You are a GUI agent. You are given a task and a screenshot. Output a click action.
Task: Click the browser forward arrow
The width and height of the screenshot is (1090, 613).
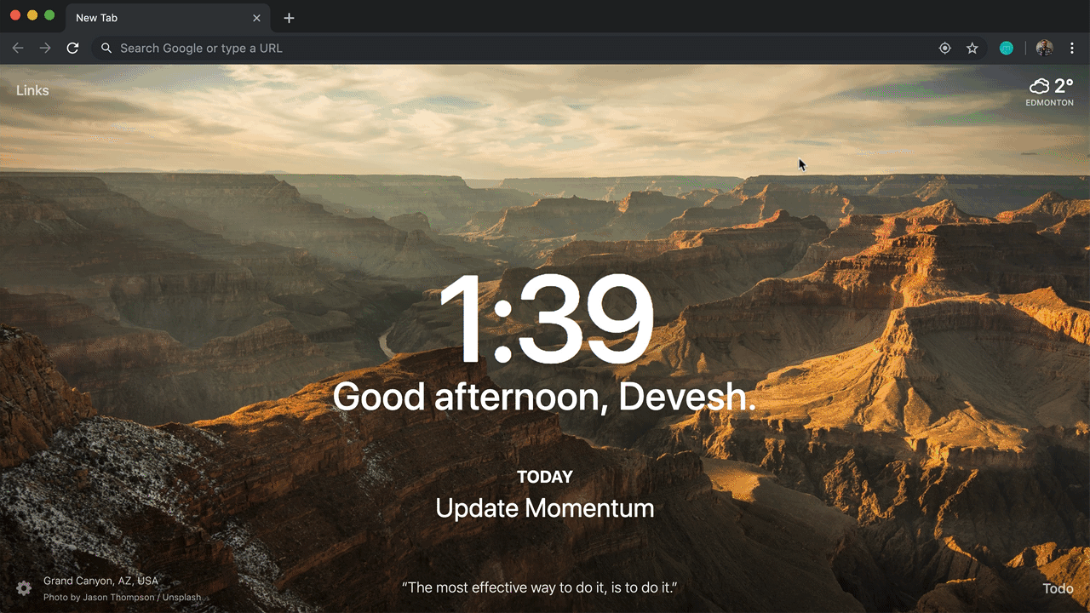45,49
